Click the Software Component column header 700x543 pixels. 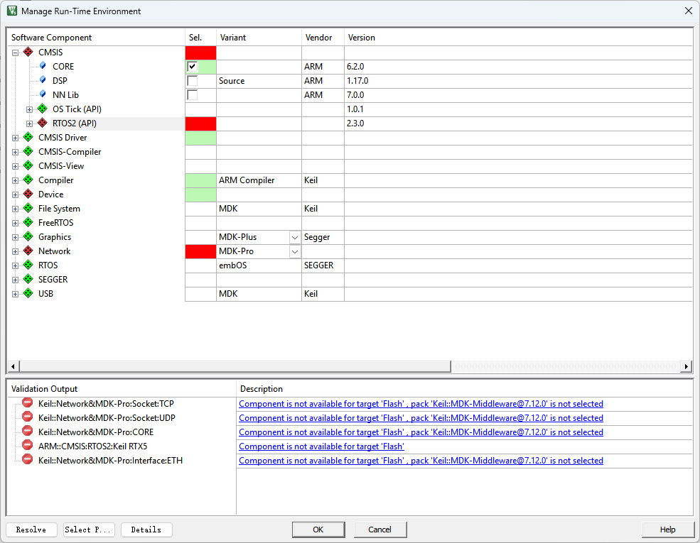coord(96,38)
